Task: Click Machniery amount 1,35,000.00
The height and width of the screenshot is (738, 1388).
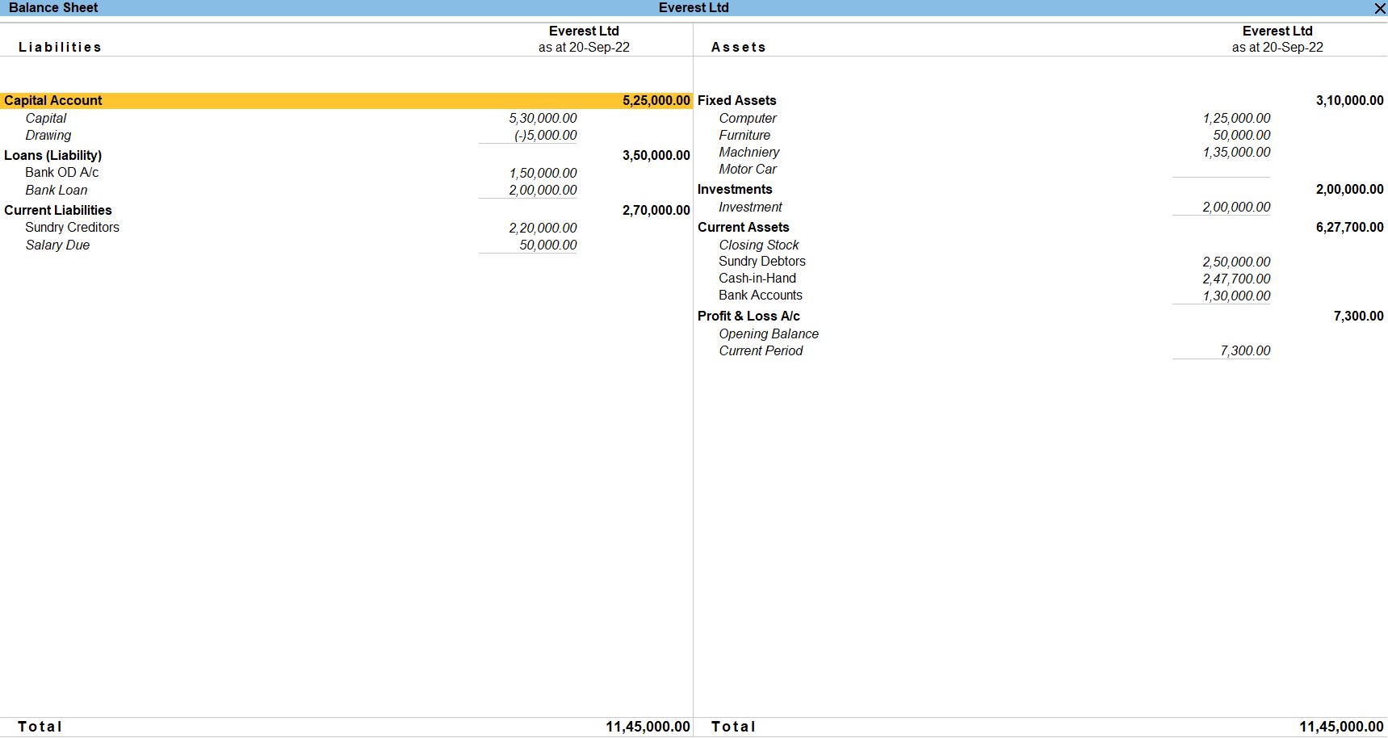Action: coord(1236,153)
